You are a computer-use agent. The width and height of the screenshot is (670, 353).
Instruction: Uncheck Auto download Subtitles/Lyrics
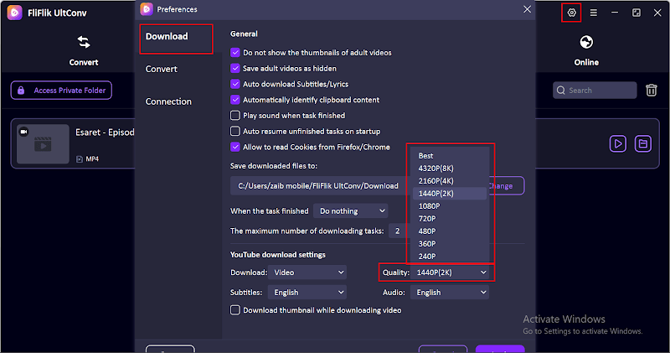(x=235, y=84)
